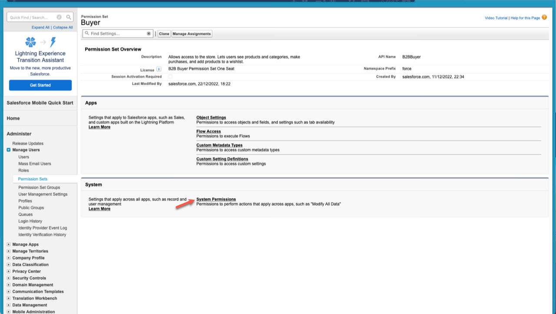Click the Collapse All link
This screenshot has width=556, height=314.
tap(63, 27)
